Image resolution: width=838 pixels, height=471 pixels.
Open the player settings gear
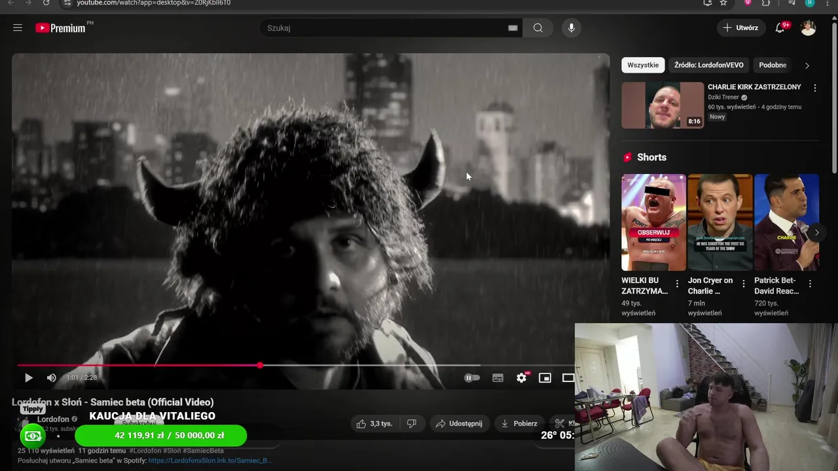tap(521, 377)
